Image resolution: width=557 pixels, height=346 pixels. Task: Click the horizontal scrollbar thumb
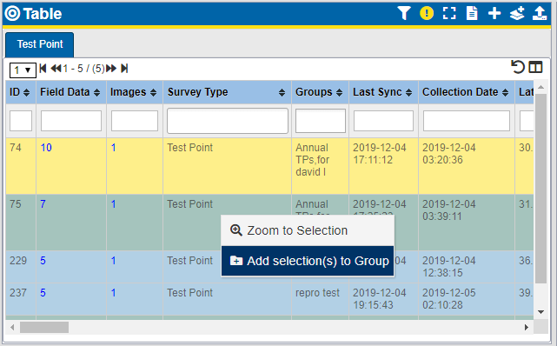click(x=44, y=327)
